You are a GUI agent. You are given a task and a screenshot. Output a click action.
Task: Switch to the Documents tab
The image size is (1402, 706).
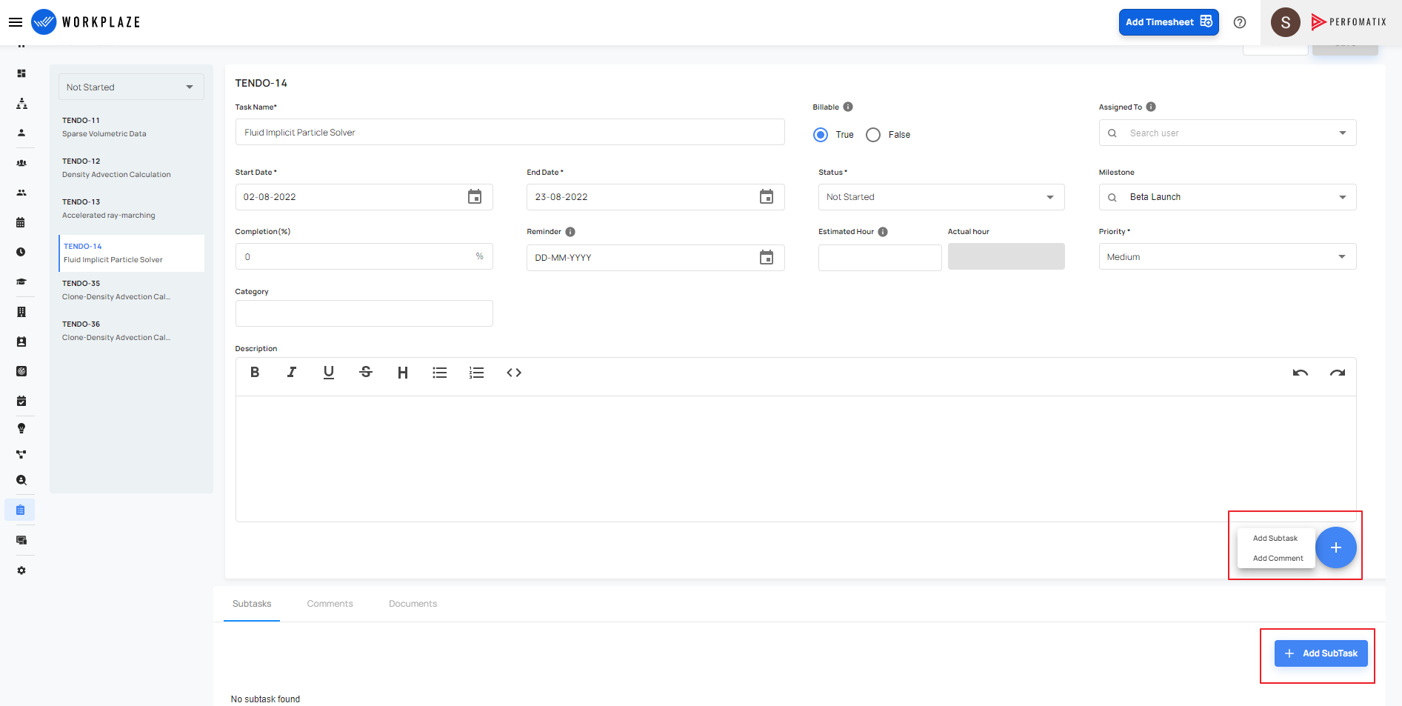[413, 604]
